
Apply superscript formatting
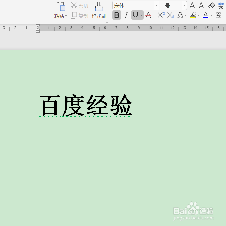[161, 15]
